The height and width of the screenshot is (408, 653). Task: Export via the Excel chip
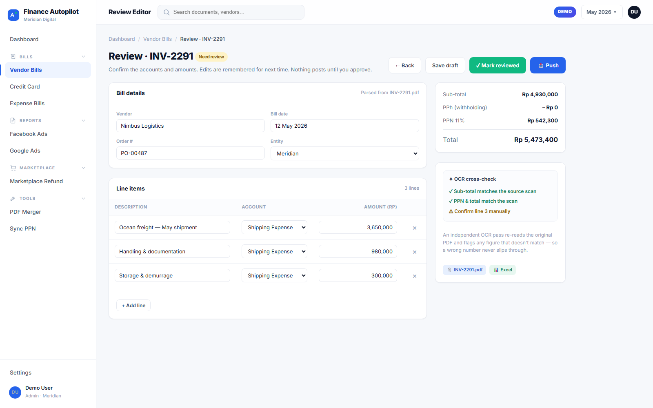502,270
